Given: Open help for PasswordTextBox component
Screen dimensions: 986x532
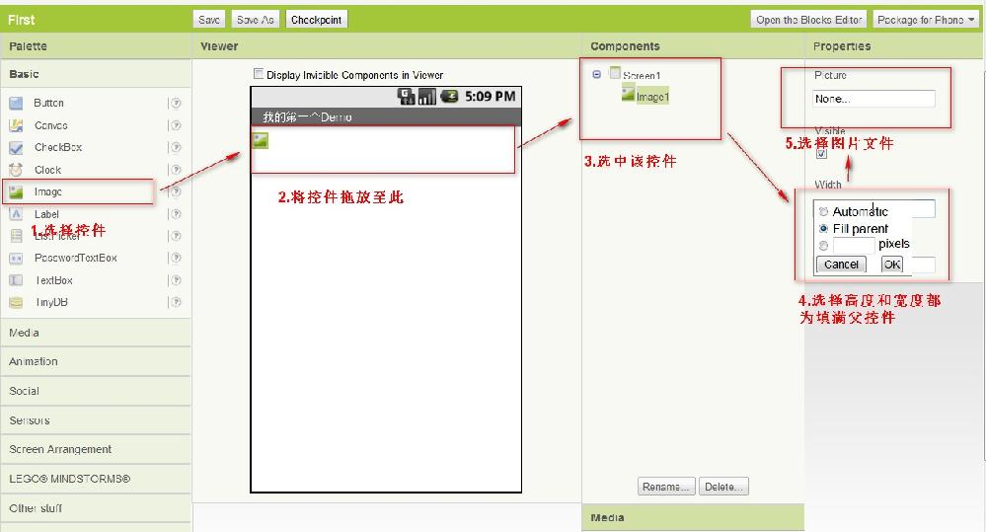Looking at the screenshot, I should [x=176, y=258].
